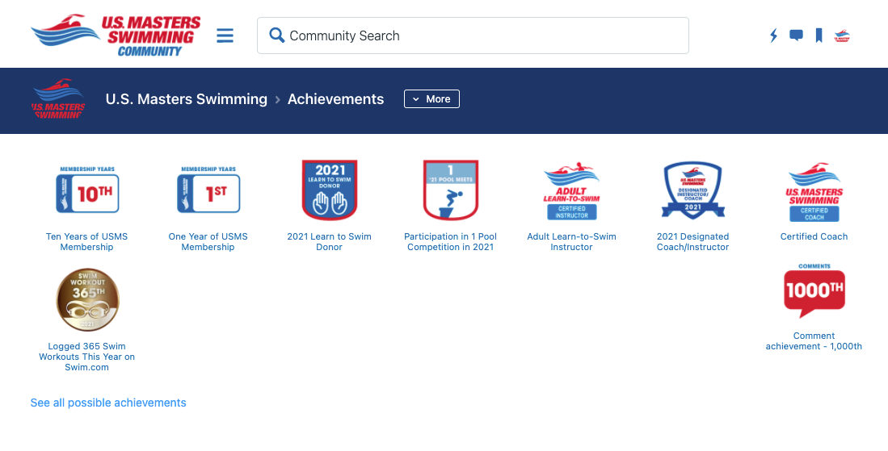Image resolution: width=888 pixels, height=451 pixels.
Task: Click the 2021 Learn to Swim Donor badge
Action: click(x=330, y=190)
